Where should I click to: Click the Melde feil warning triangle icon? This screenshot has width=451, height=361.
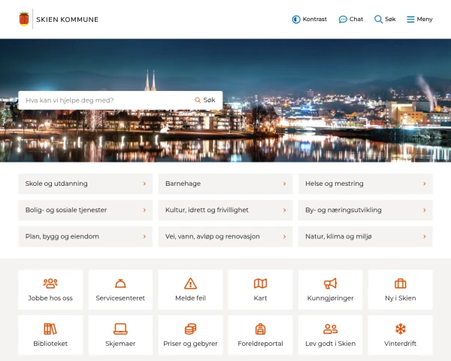(x=190, y=284)
